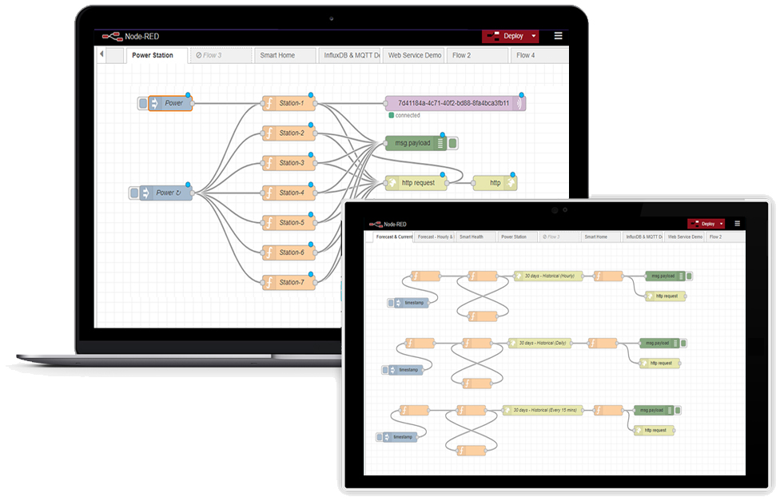Click the Deploy button on the tablet
784x501 pixels.
coord(703,224)
